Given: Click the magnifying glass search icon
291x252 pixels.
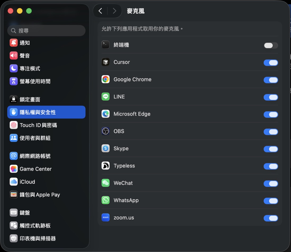Looking at the screenshot, I should point(13,30).
